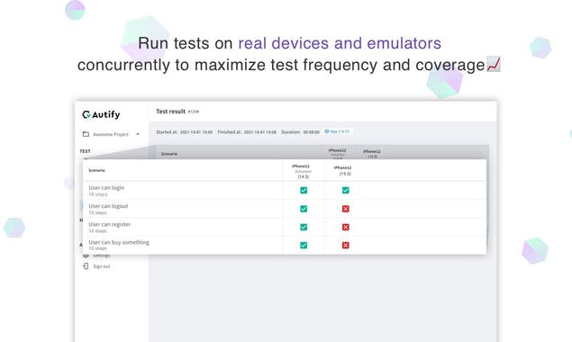This screenshot has width=572, height=342.
Task: Click buy something failed red X
Action: pyautogui.click(x=346, y=246)
